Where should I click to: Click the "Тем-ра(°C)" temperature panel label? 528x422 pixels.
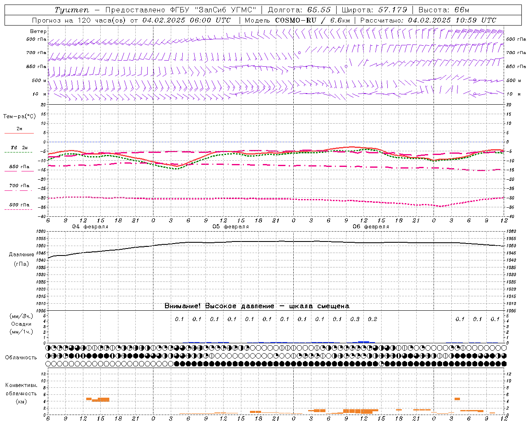19,117
